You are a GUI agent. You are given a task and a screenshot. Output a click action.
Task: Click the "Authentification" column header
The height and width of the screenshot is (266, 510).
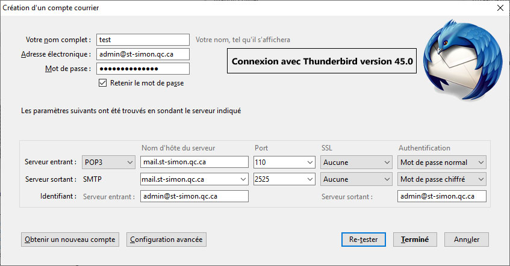(424, 148)
